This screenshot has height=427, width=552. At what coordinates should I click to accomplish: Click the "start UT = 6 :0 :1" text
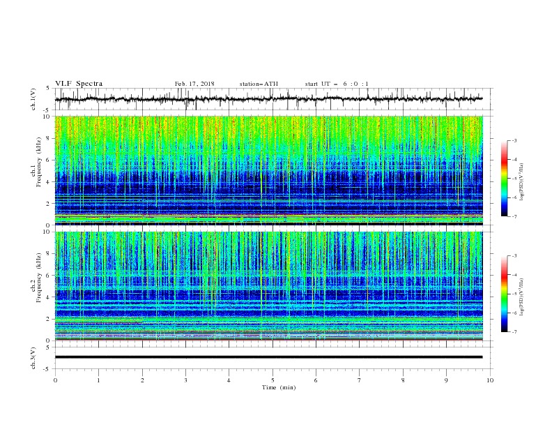[337, 84]
